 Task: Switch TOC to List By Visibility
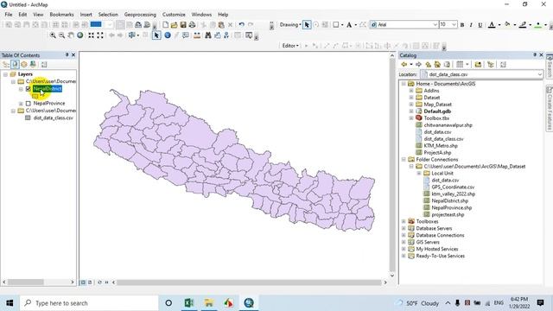[24, 64]
